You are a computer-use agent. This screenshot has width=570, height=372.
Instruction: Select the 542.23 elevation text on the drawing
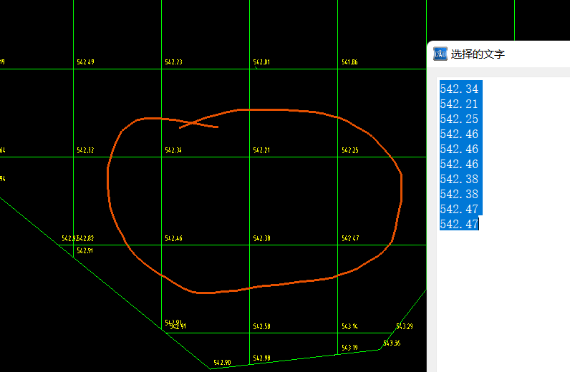click(173, 63)
